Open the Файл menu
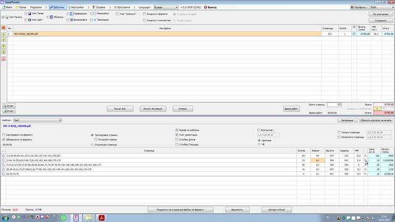Screen dimensions: 395x222 click(7, 7)
